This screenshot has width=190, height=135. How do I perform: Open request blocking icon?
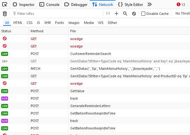click(134, 14)
